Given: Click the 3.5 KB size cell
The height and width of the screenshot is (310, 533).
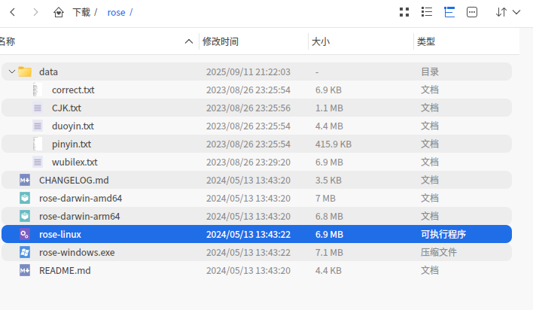Looking at the screenshot, I should pos(328,180).
